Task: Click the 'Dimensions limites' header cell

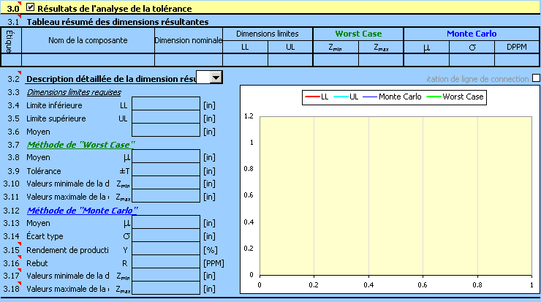Action: (x=268, y=34)
